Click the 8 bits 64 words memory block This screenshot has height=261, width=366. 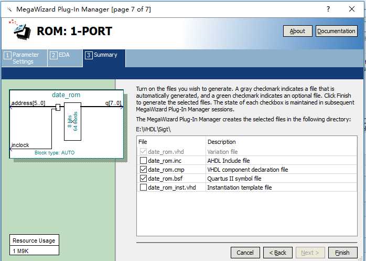(x=72, y=121)
